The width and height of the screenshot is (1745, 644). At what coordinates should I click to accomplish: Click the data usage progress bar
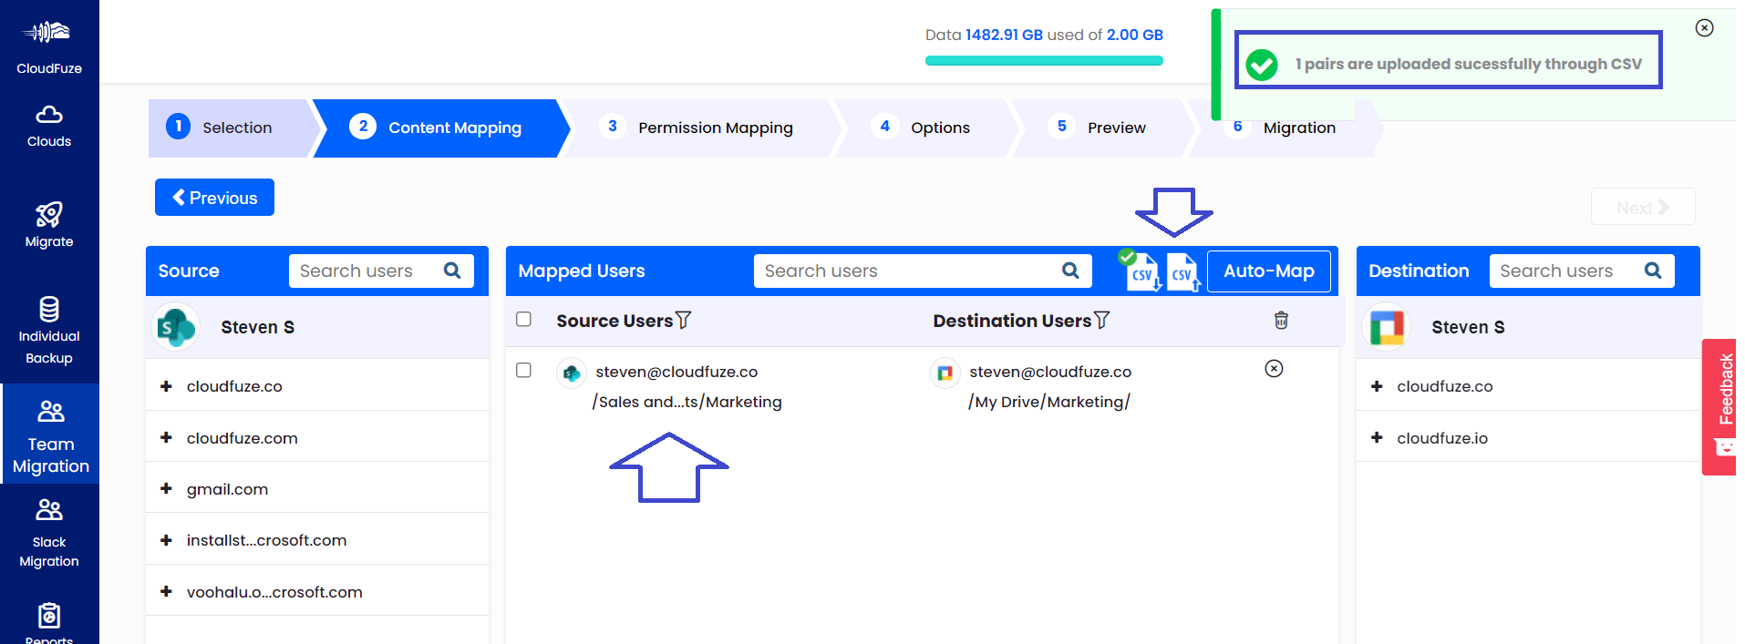(1044, 61)
